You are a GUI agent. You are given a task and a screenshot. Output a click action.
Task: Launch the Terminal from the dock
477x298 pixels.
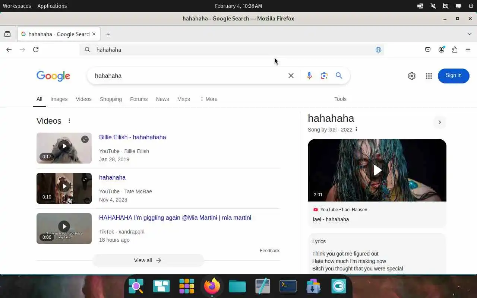[288, 286]
